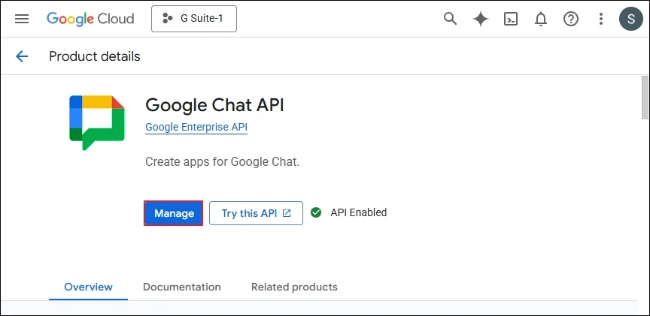Click the vertical scrollbar thumb
The width and height of the screenshot is (650, 316).
(x=645, y=98)
